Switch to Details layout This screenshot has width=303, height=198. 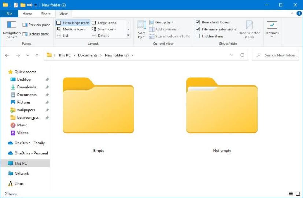tap(100, 36)
